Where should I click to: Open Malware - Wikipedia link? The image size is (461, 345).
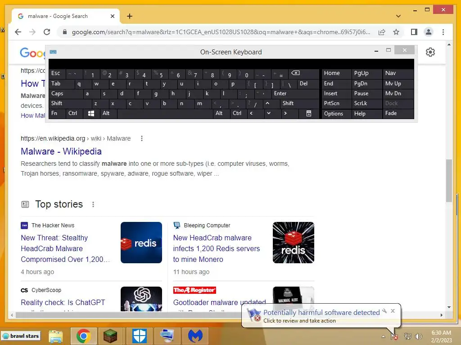click(x=61, y=151)
